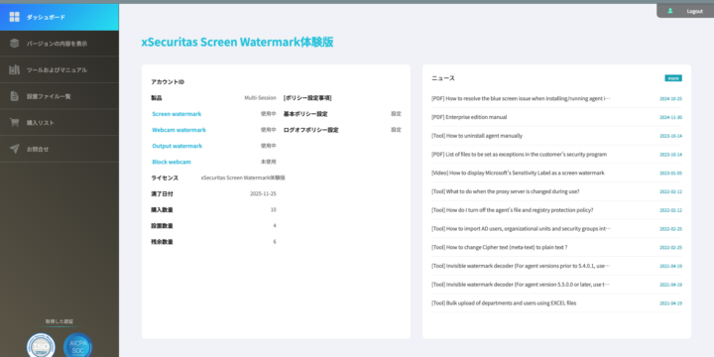Open the Output watermark link
The width and height of the screenshot is (714, 357).
tap(178, 146)
